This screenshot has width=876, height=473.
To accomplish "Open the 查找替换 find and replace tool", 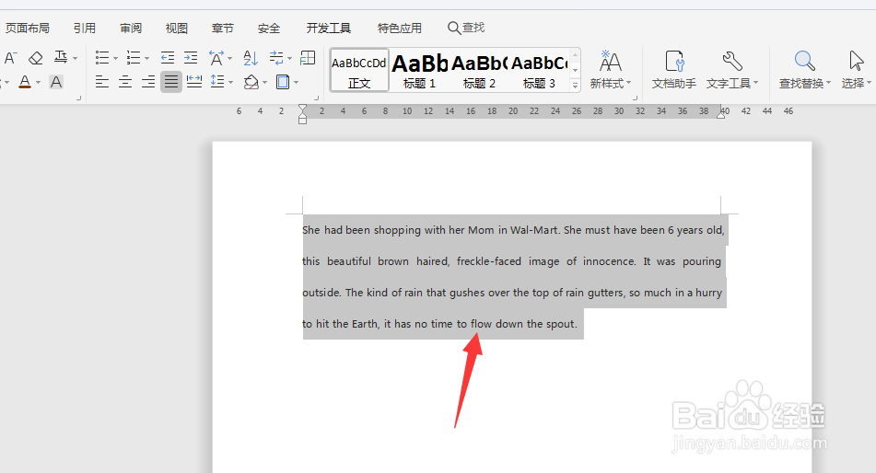I will pos(805,70).
